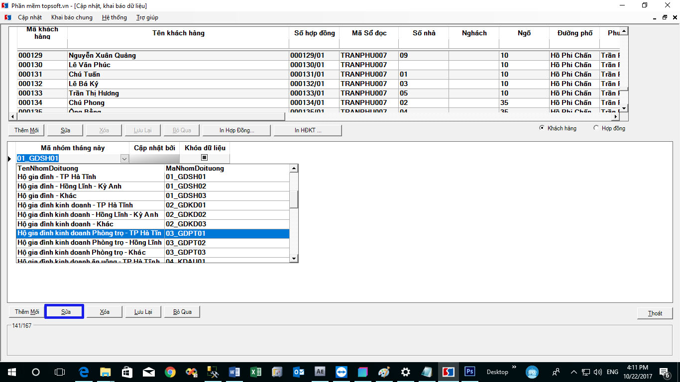Open Windows Settings gear on taskbar
The width and height of the screenshot is (680, 382).
coord(405,372)
